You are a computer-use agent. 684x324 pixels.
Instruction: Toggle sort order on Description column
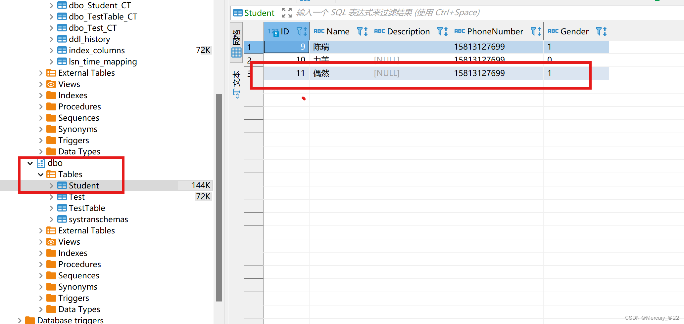point(446,31)
